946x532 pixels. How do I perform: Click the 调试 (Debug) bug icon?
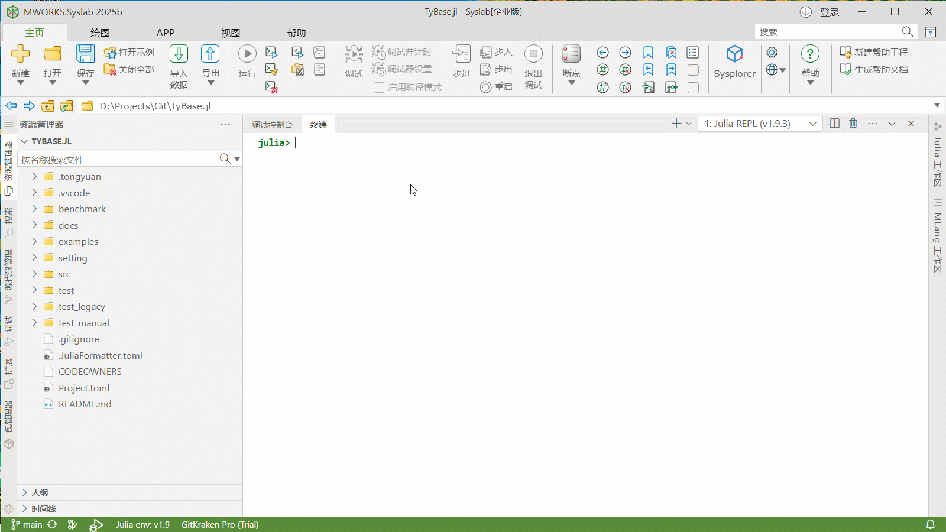click(x=354, y=54)
